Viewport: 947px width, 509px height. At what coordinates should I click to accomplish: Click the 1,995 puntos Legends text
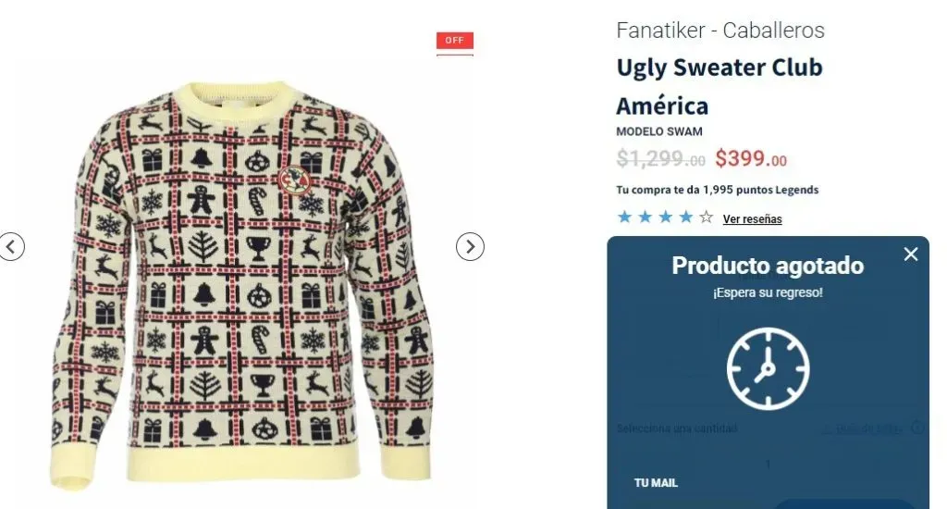click(760, 190)
